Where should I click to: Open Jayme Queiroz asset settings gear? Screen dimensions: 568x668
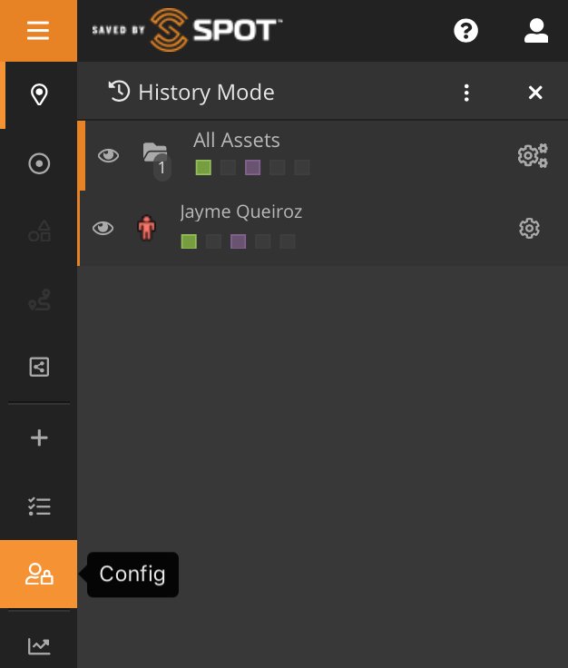pyautogui.click(x=530, y=228)
